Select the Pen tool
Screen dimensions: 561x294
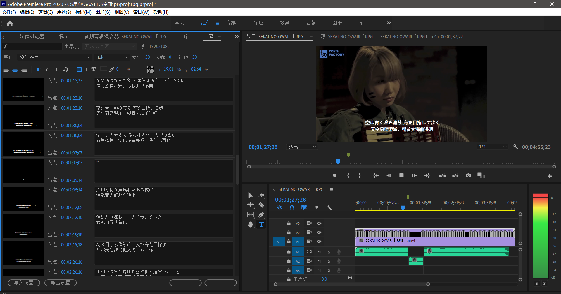261,215
